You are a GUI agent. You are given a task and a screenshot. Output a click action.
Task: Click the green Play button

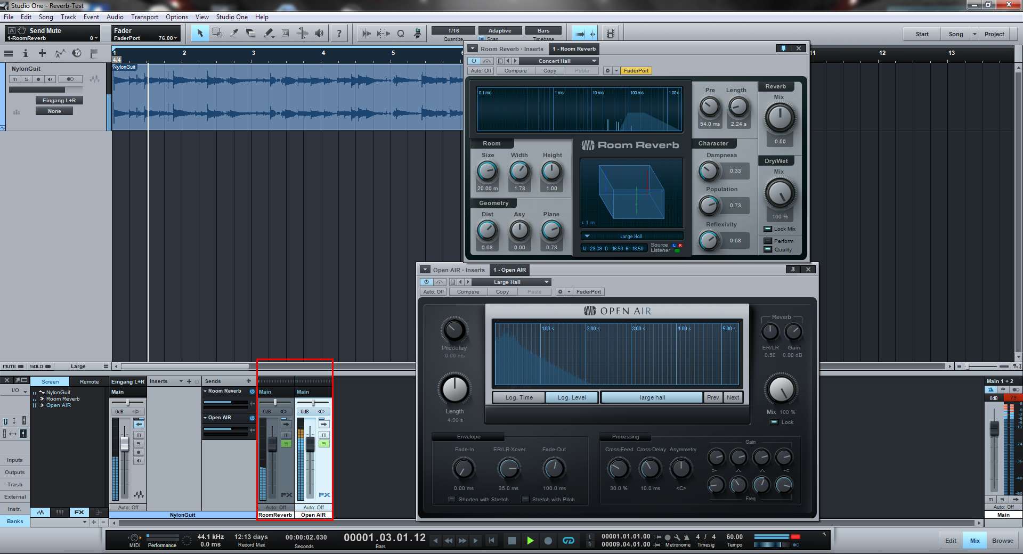pos(530,541)
